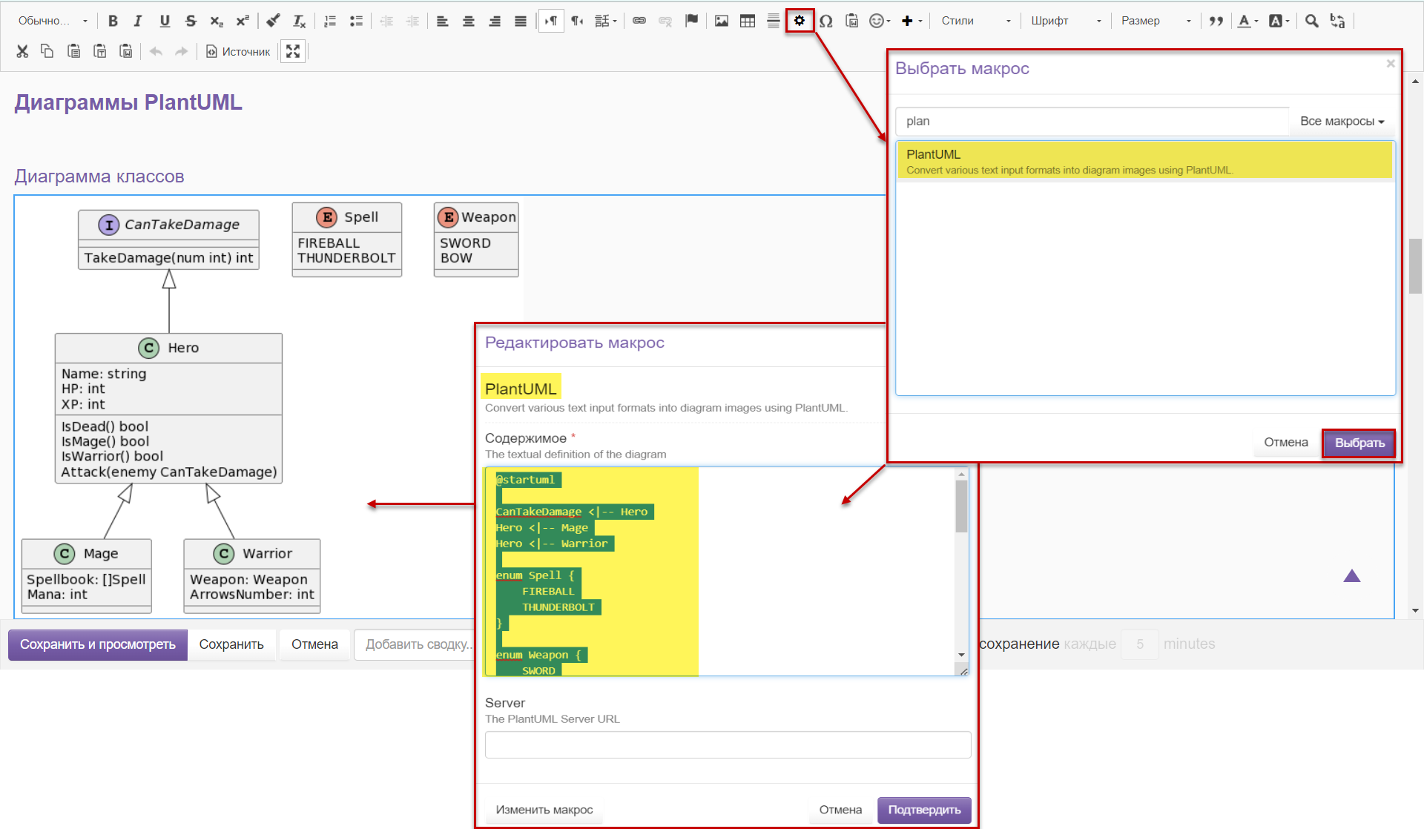This screenshot has width=1424, height=829.
Task: Click the find and replace icon
Action: pos(1337,21)
